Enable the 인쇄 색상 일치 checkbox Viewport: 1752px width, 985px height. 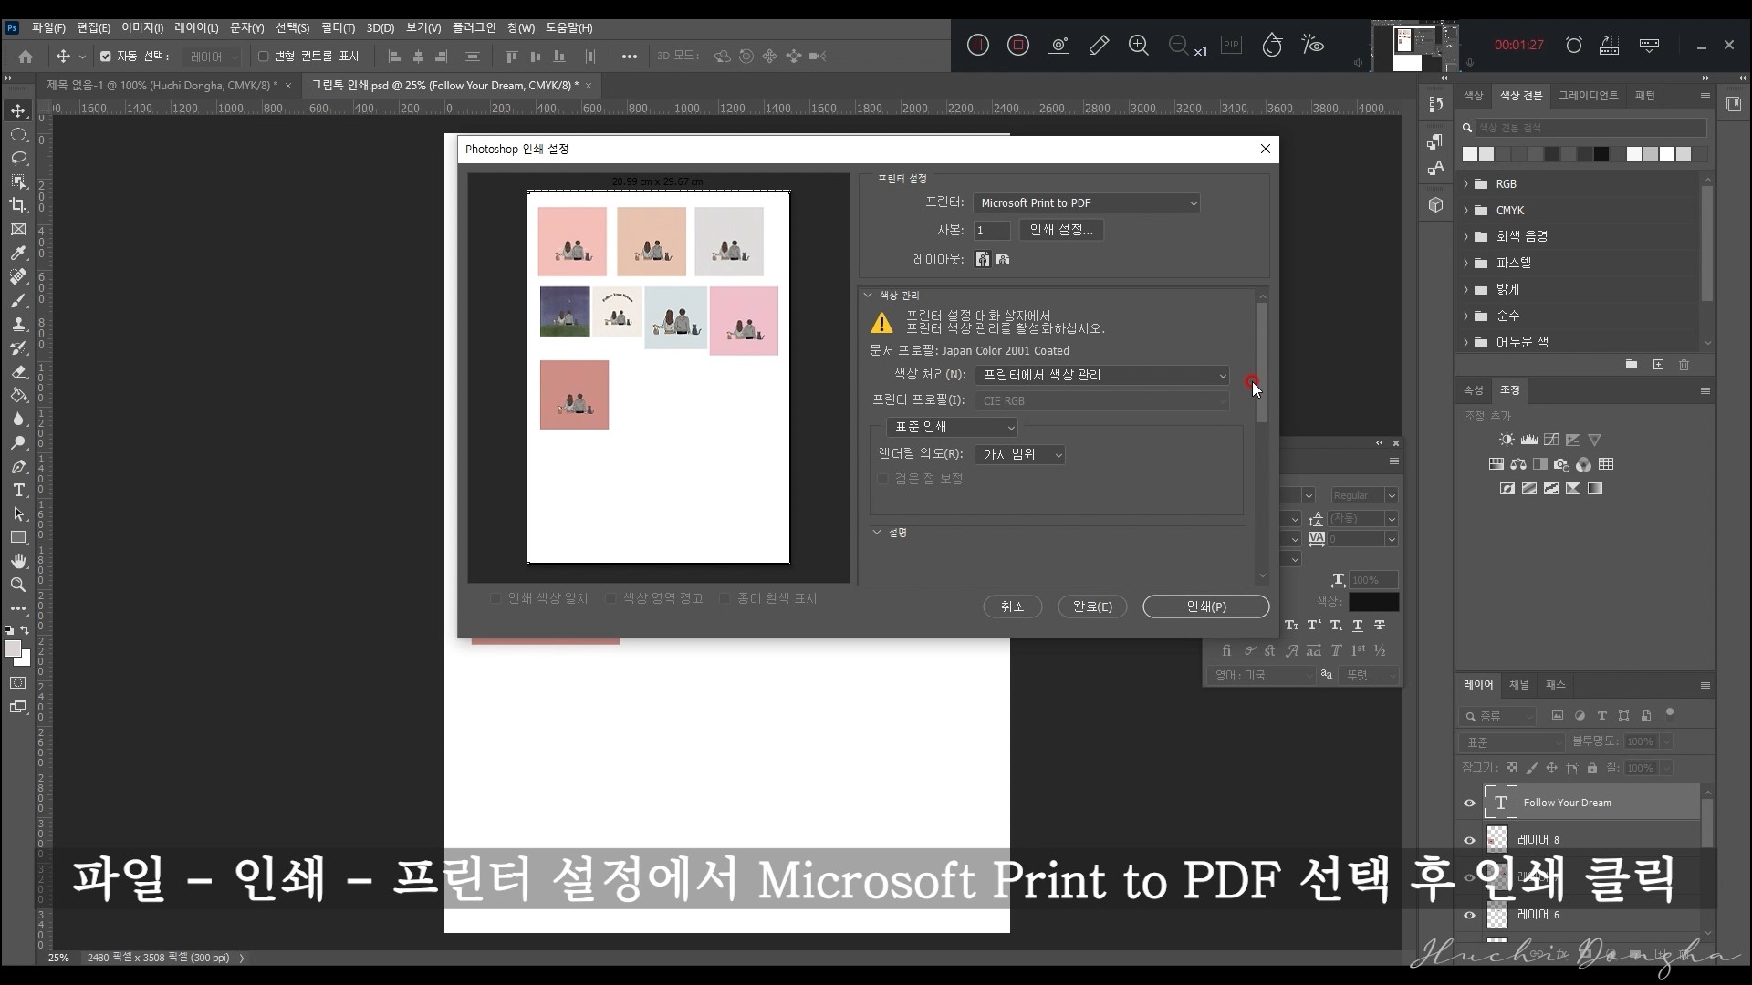tap(495, 598)
